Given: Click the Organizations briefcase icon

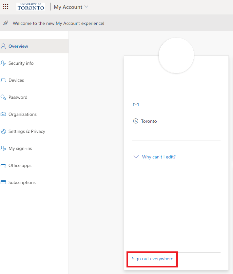Looking at the screenshot, I should tap(3, 114).
